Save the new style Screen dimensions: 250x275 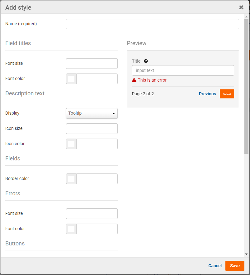click(x=235, y=266)
